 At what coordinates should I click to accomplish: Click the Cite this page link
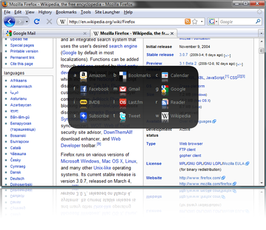[21, 64]
